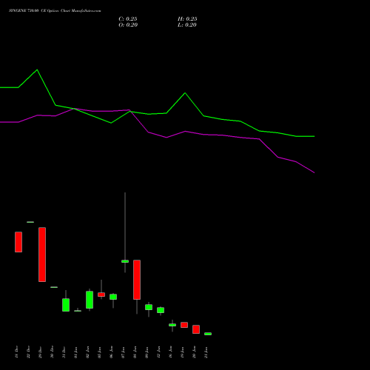
Task: Click the small red 05 Jan candlestick
Action: pos(101,295)
